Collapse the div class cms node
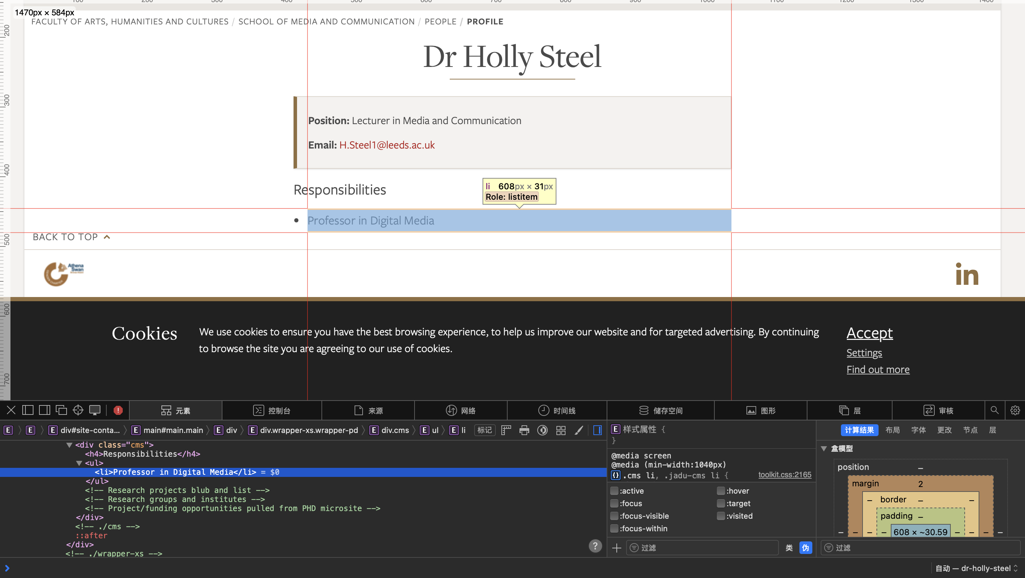The height and width of the screenshot is (578, 1025). [69, 445]
